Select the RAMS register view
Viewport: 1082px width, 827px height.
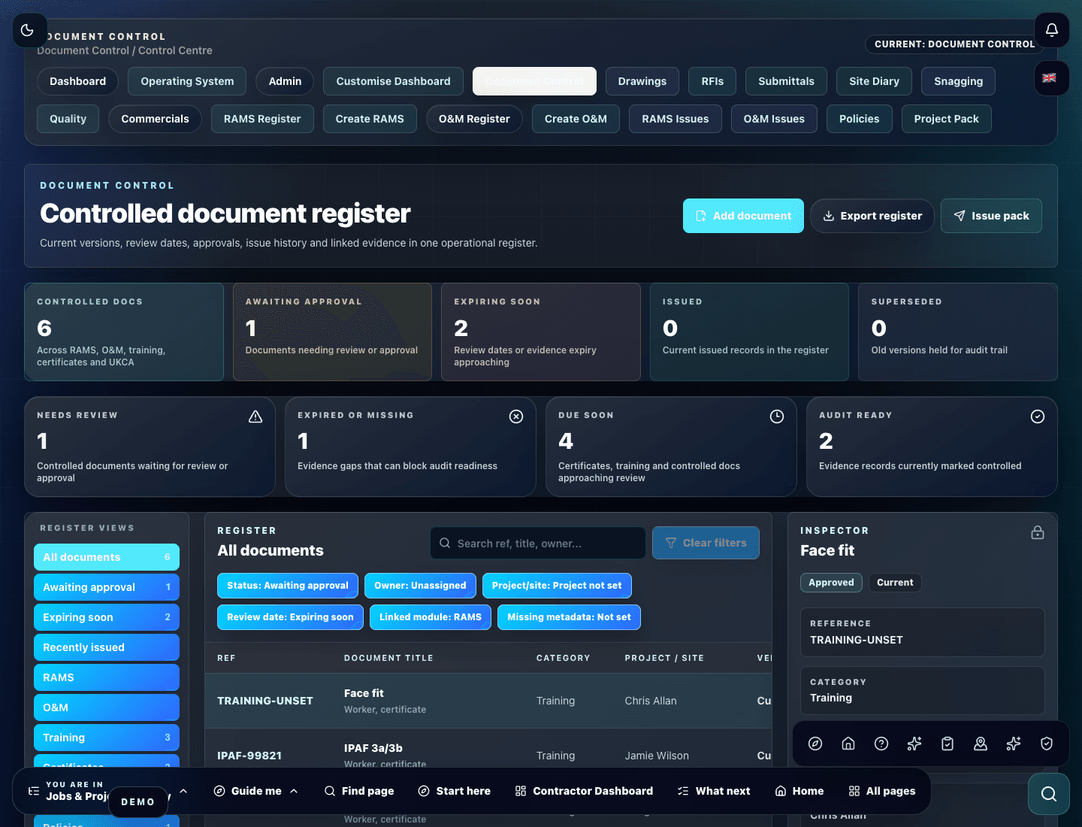[107, 677]
